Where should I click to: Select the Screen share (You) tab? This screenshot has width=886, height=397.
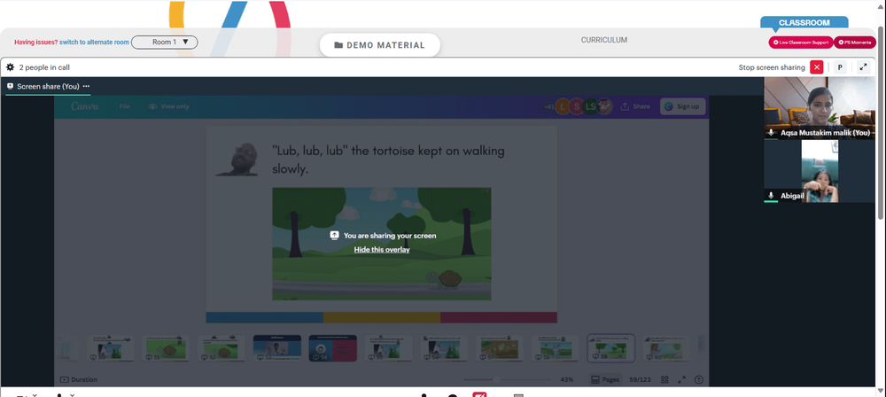pyautogui.click(x=48, y=87)
